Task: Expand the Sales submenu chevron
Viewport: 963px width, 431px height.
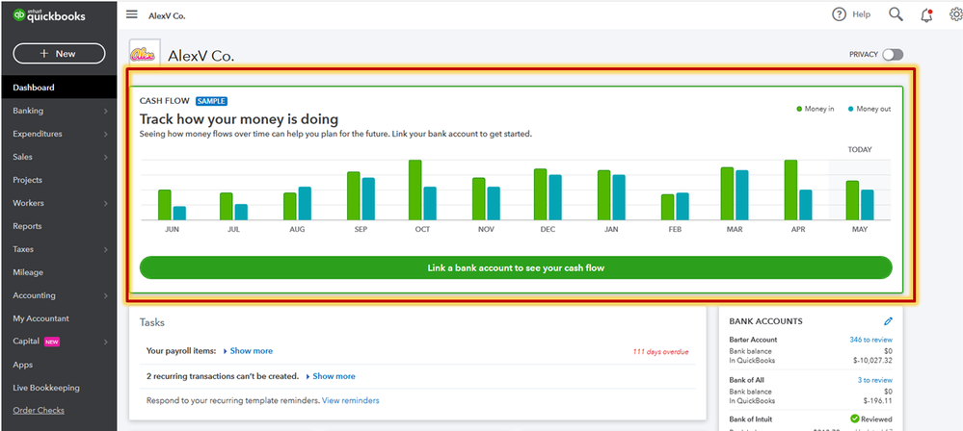Action: (x=106, y=157)
